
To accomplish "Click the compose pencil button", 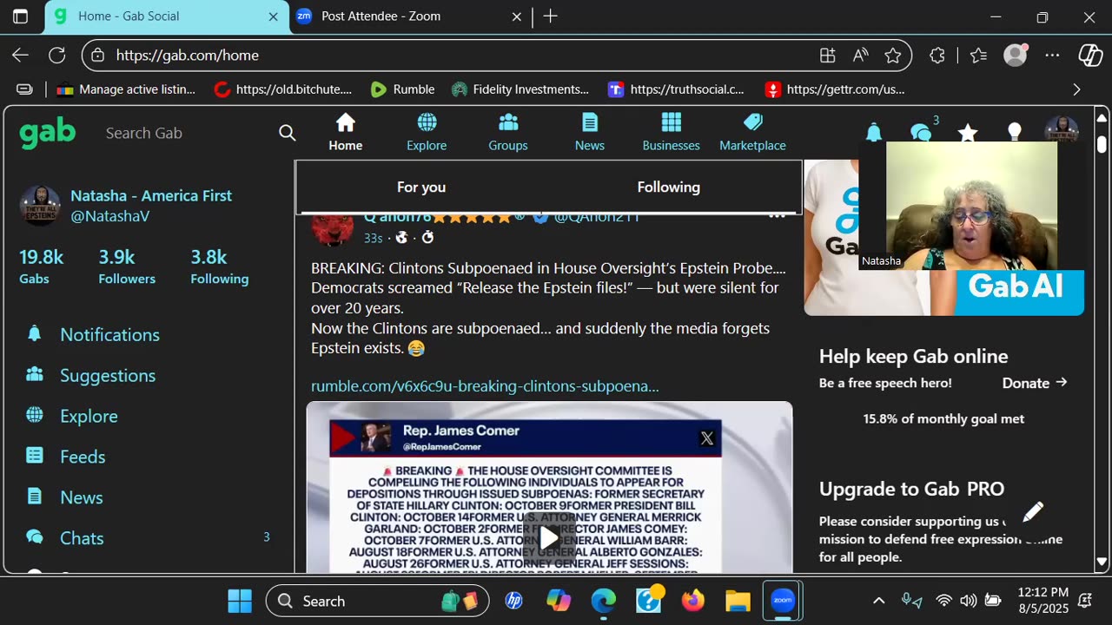I will (x=1032, y=513).
